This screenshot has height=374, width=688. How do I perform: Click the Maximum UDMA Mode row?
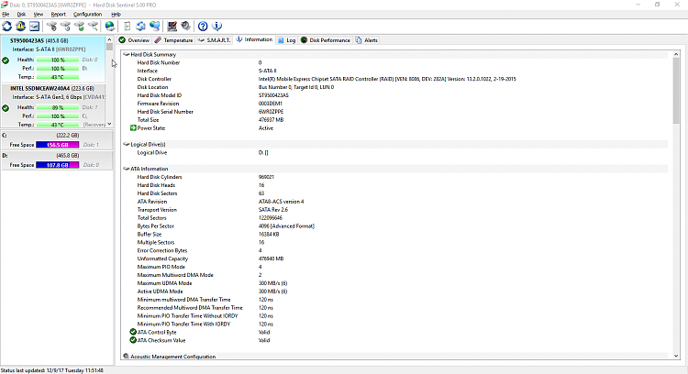(x=394, y=283)
